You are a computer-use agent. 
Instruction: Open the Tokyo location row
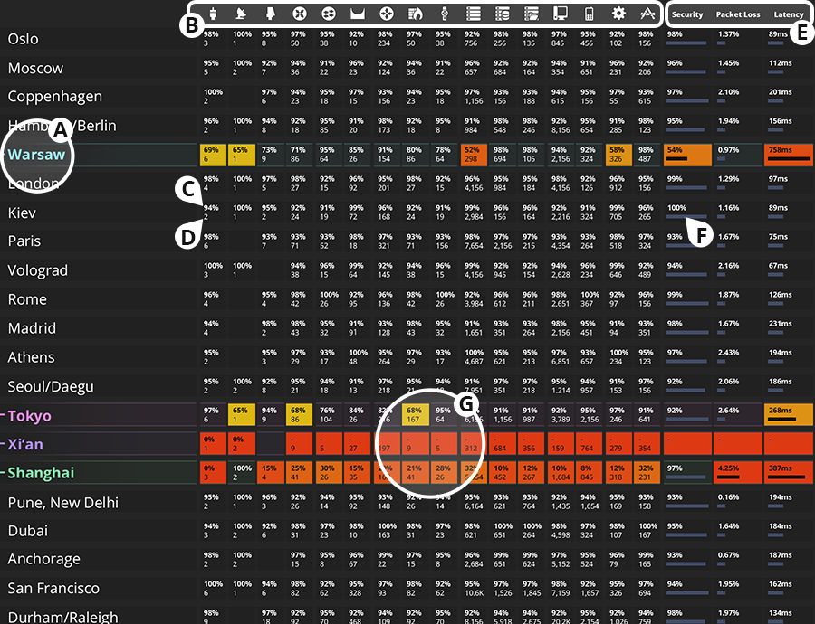click(30, 416)
